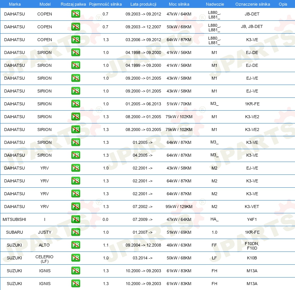Select the Opis column header

(x=283, y=4)
